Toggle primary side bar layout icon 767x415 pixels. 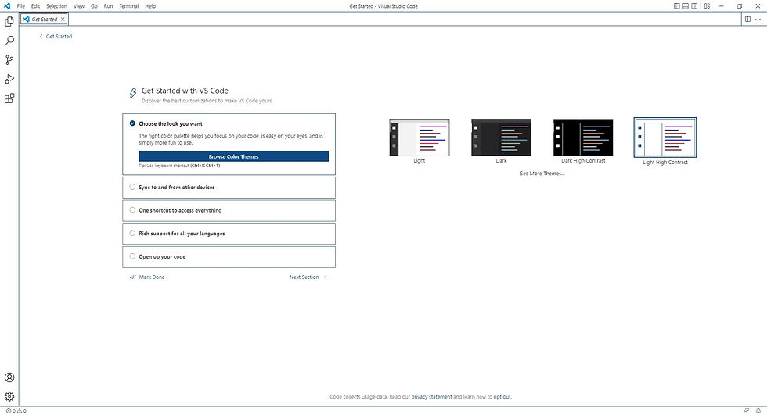point(676,5)
